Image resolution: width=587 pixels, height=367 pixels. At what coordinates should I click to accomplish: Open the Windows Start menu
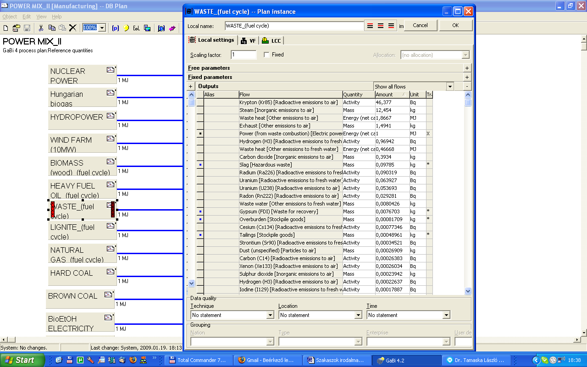click(22, 360)
